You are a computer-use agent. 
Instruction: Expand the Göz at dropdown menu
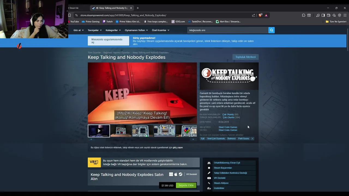79,30
